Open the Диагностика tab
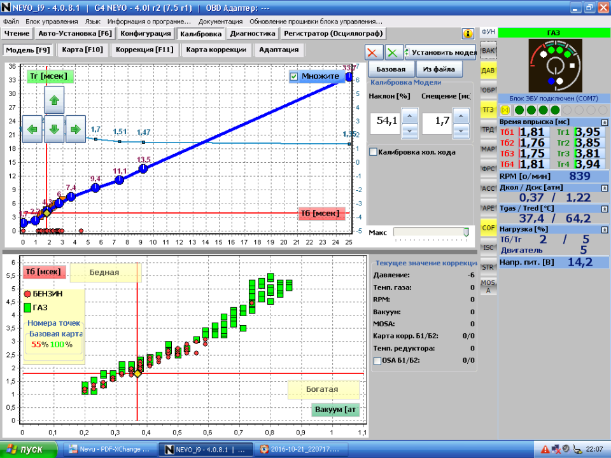Viewport: 611px width, 458px height. (x=253, y=34)
